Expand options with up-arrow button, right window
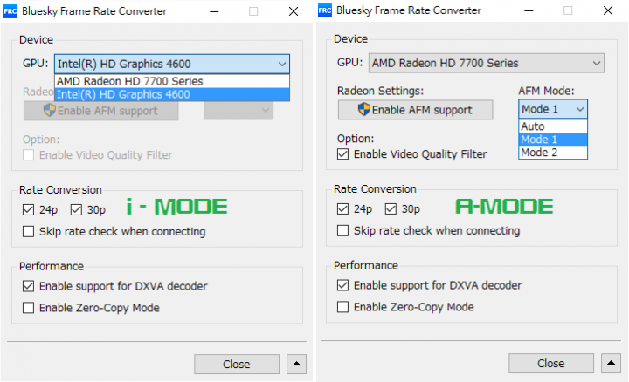629x382 pixels. click(611, 363)
